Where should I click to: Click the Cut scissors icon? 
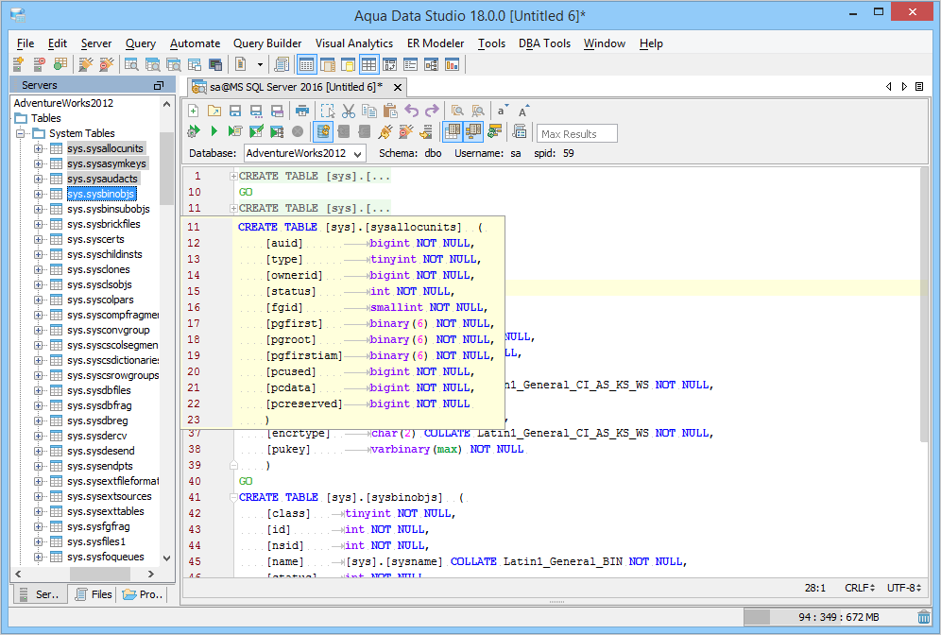(x=349, y=111)
